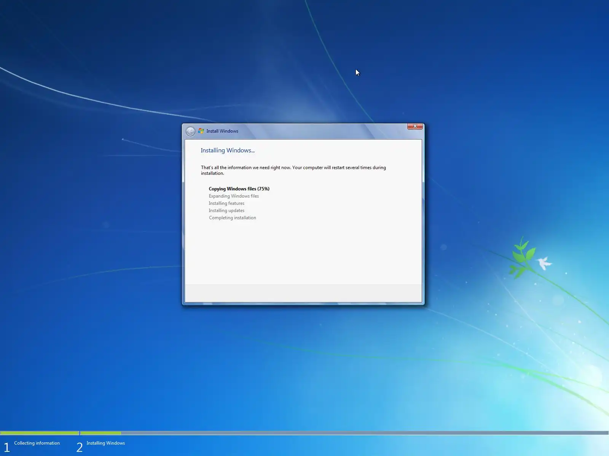This screenshot has height=456, width=609.
Task: Click the restart information paragraph text
Action: (x=293, y=170)
